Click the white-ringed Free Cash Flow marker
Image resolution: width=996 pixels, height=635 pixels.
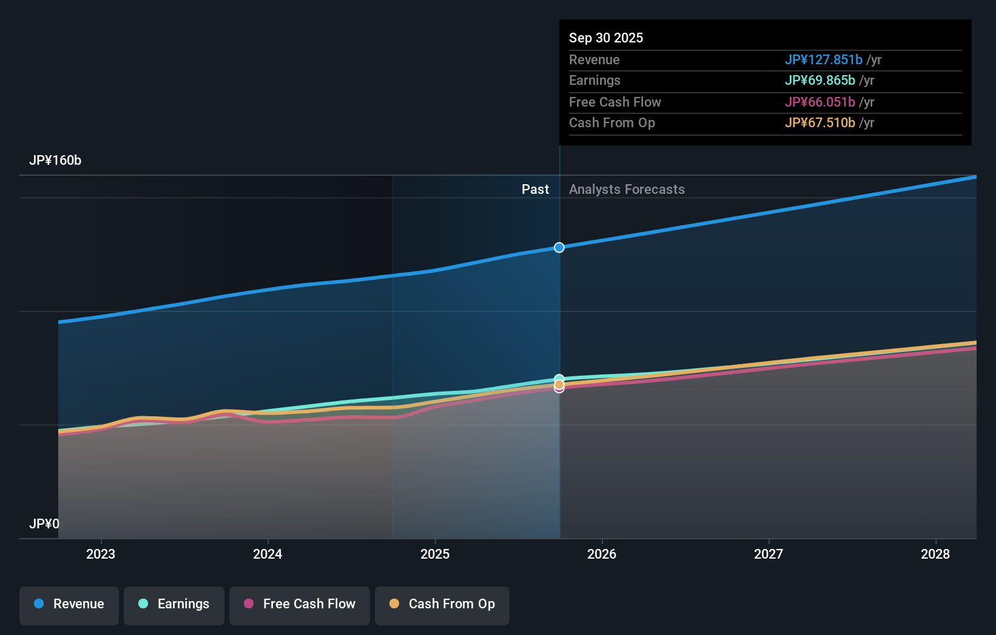click(x=559, y=389)
